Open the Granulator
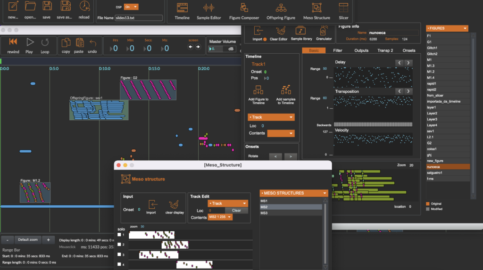483x270 pixels. (323, 31)
